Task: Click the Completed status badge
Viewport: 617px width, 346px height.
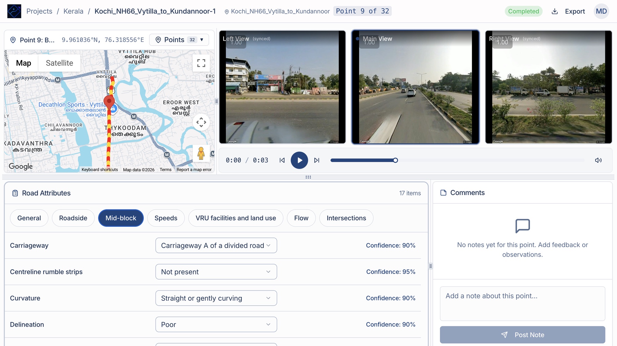Action: (524, 11)
